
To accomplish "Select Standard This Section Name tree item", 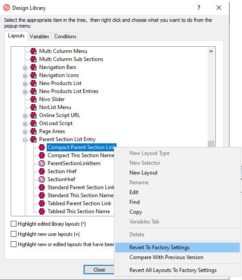I will (81, 195).
